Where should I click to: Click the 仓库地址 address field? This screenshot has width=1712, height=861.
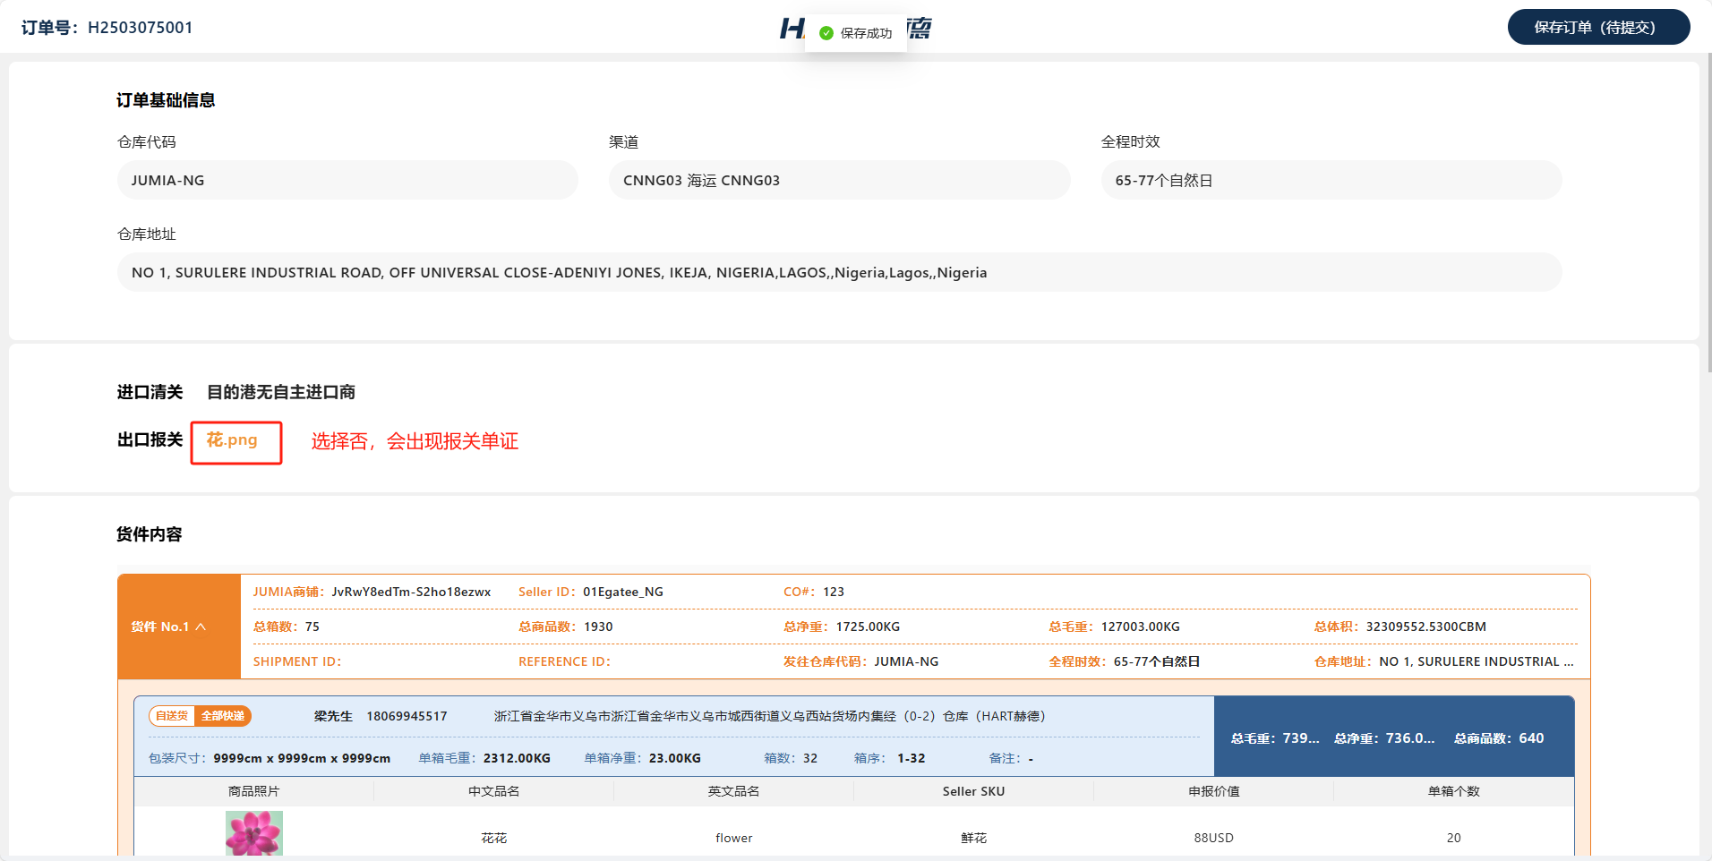click(x=839, y=272)
